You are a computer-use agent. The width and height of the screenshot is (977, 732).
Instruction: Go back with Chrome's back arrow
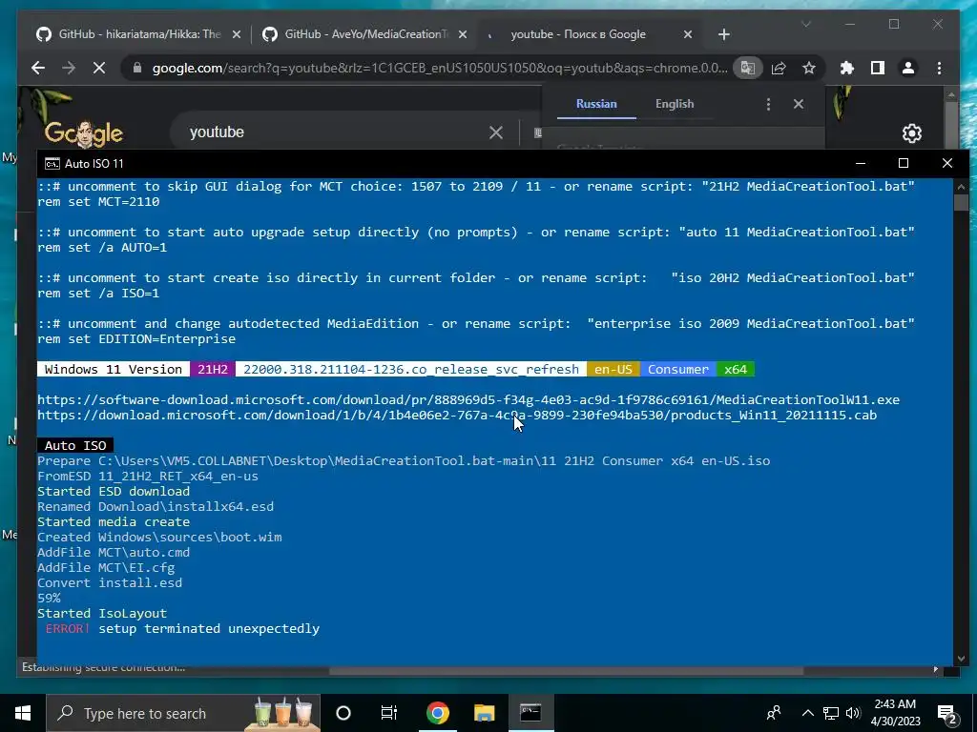(x=38, y=68)
